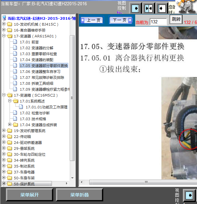
Task: Click the page icon beside 17.06 变速器整车自学习
Action: [15, 71]
